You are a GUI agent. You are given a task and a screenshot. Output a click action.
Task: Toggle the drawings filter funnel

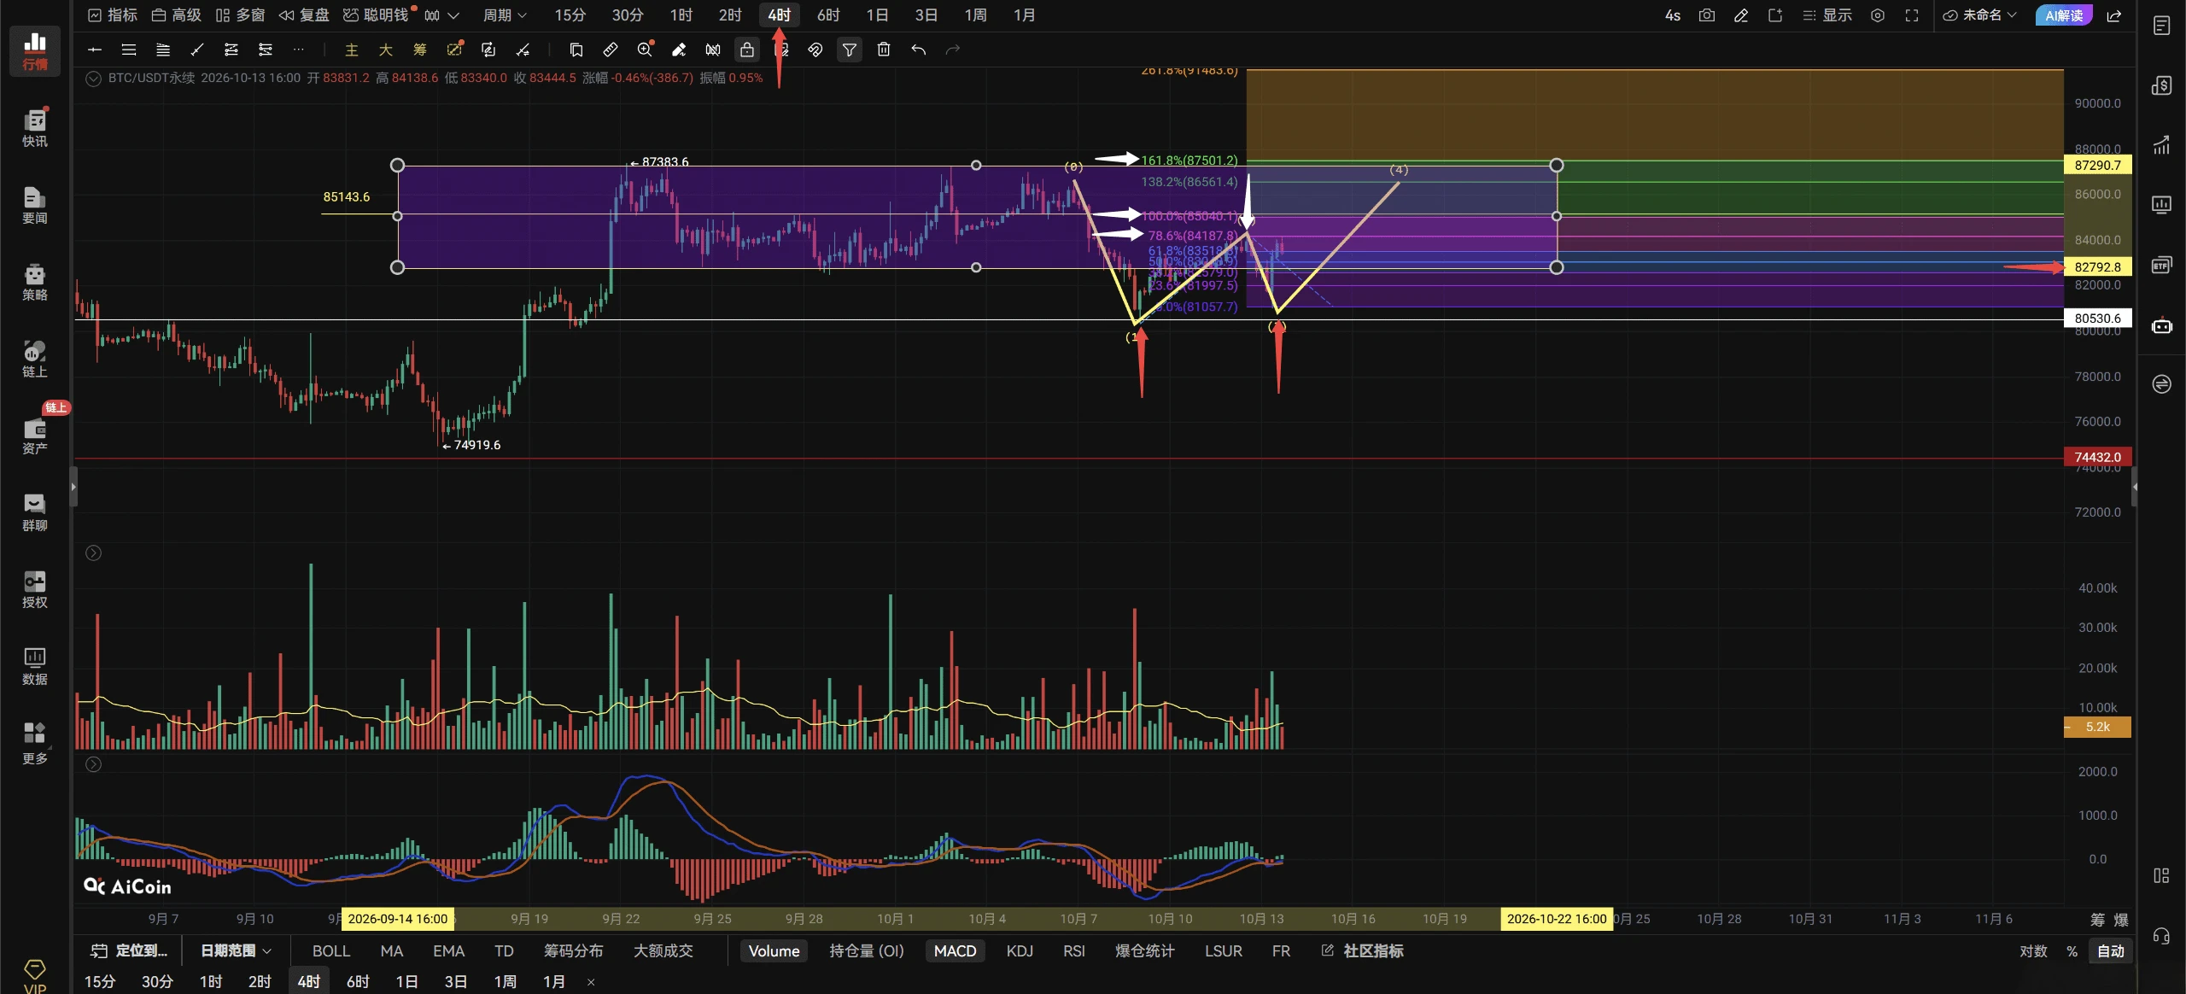850,50
